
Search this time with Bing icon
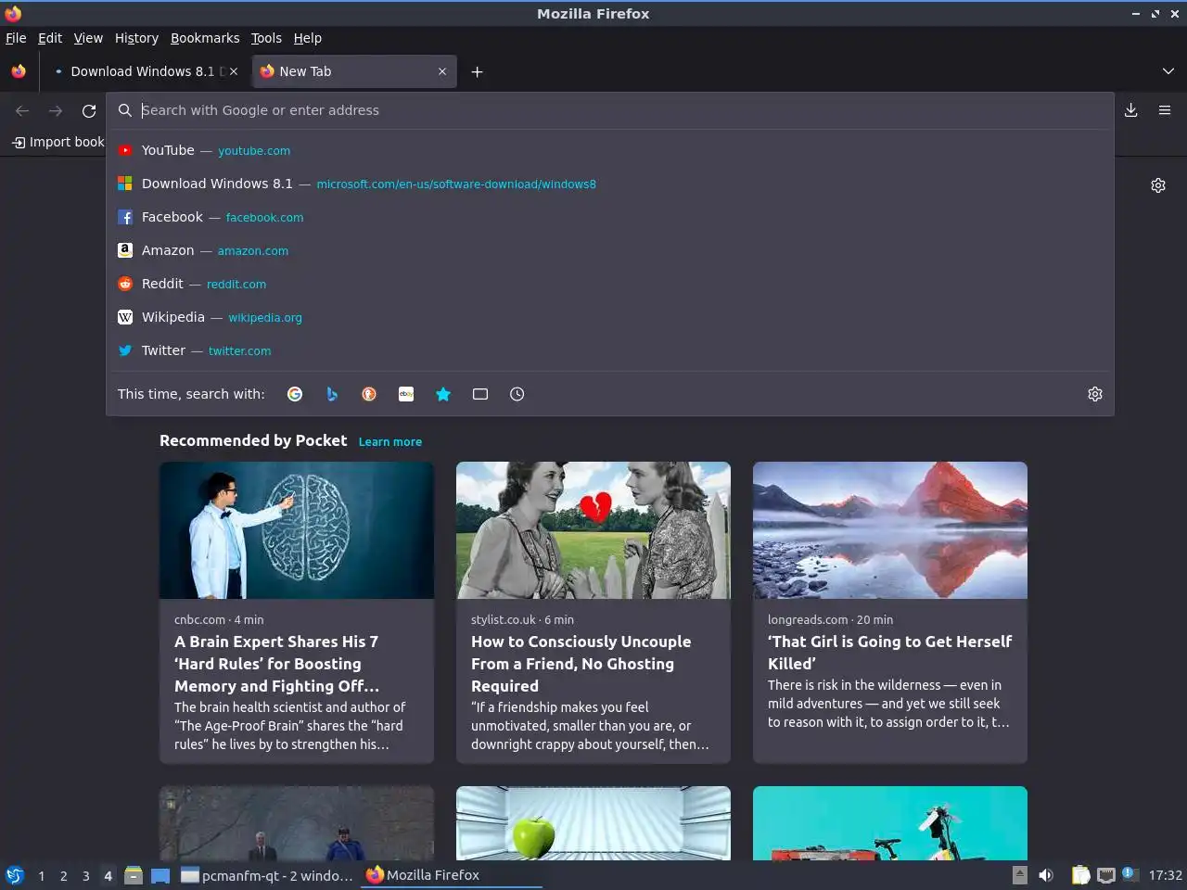332,394
